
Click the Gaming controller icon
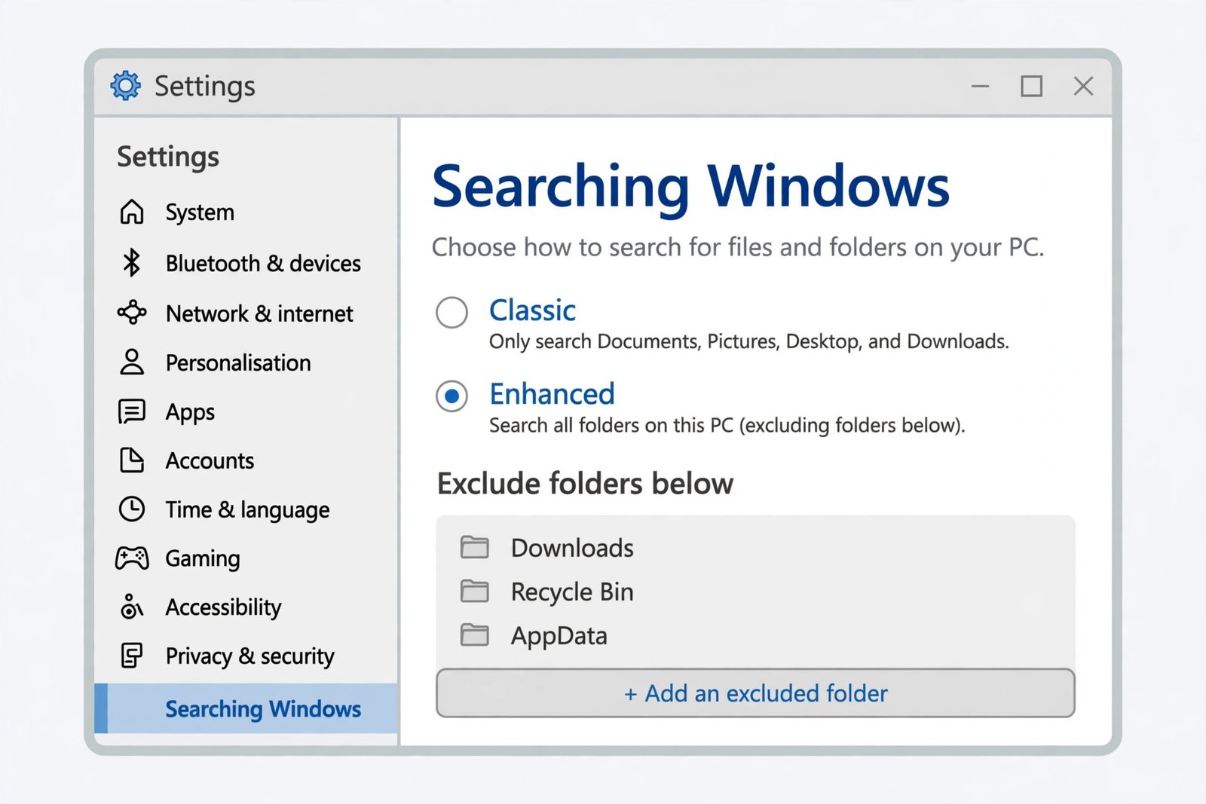132,558
